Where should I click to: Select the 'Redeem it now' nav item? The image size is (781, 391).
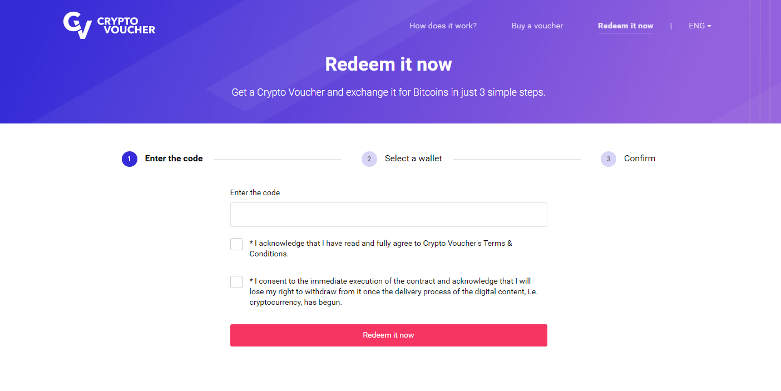pyautogui.click(x=625, y=26)
